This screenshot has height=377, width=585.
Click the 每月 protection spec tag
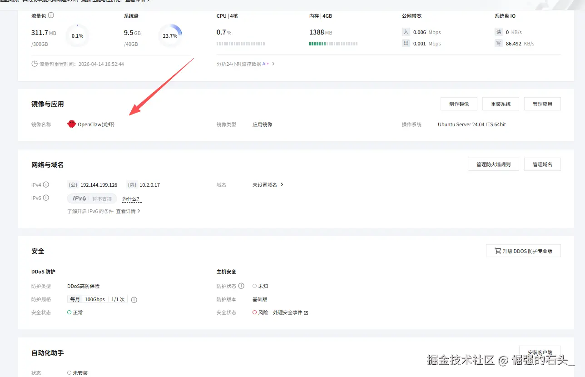(75, 299)
